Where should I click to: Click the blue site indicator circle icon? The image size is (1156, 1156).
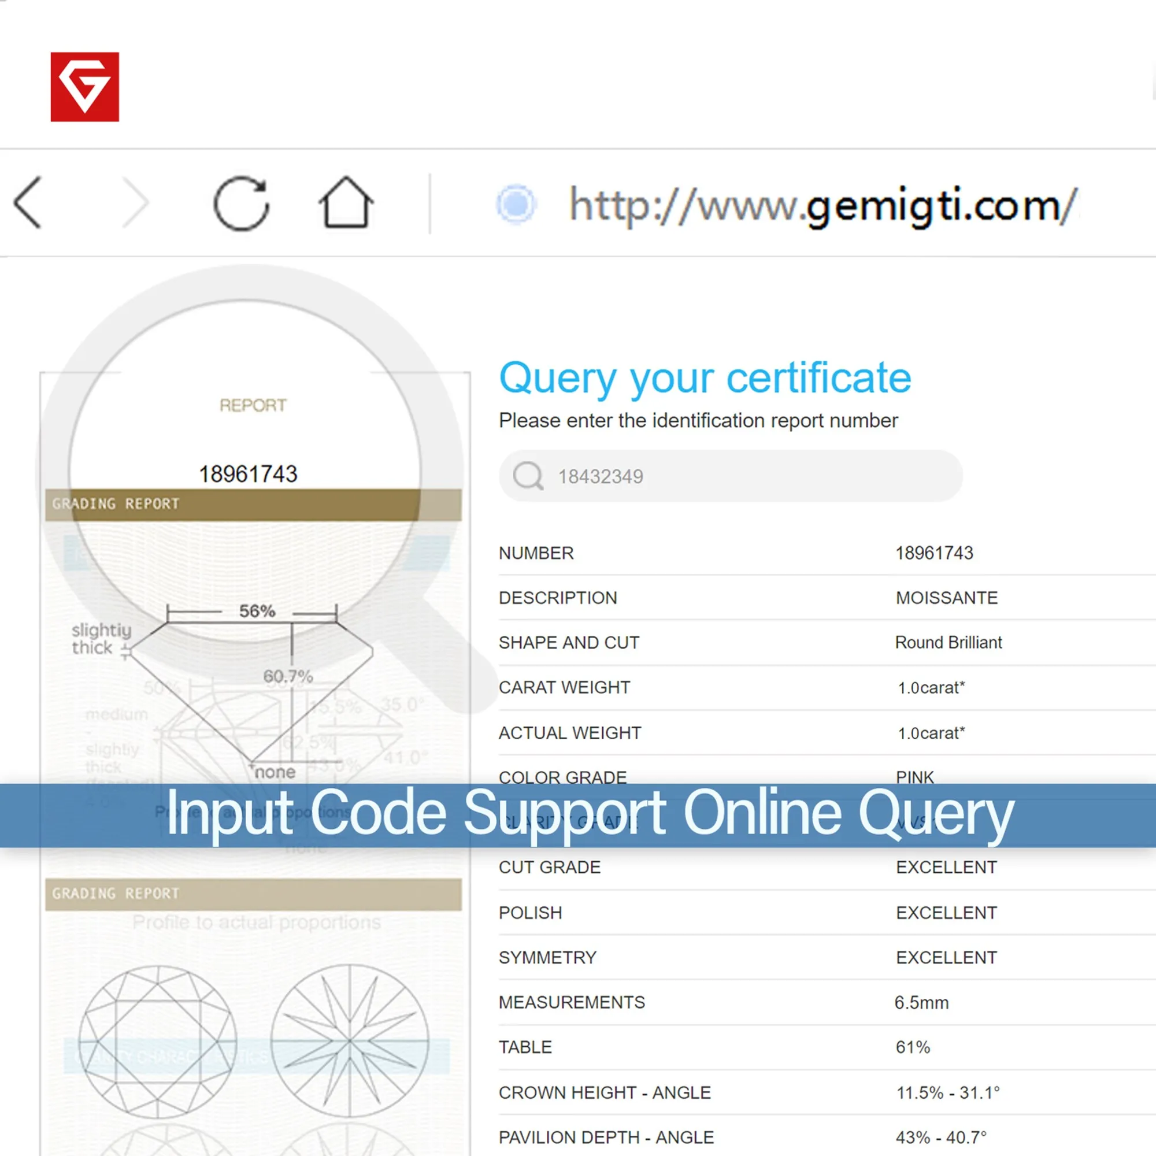(516, 204)
